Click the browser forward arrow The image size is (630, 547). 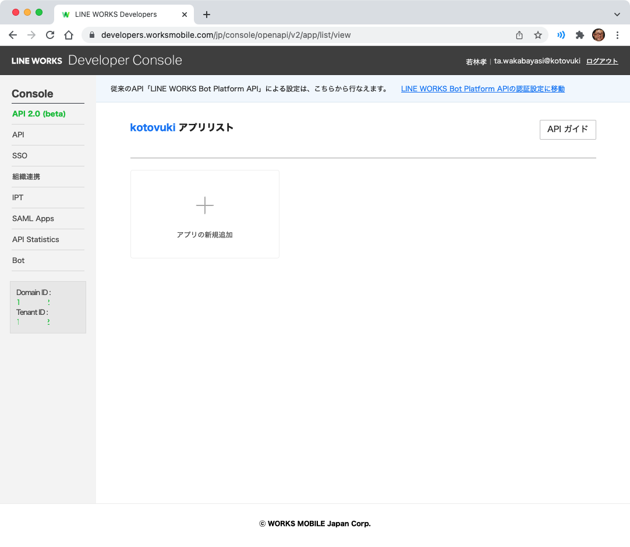31,35
